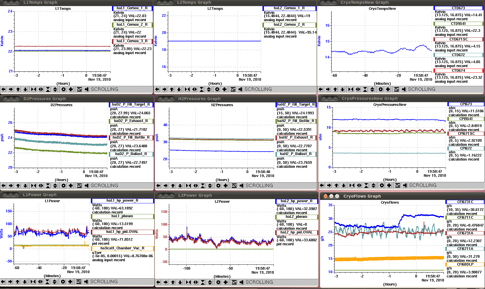Pan right in the CryoTempsNew graph toolbar
The height and width of the screenshot is (289, 485).
pyautogui.click(x=328, y=89)
